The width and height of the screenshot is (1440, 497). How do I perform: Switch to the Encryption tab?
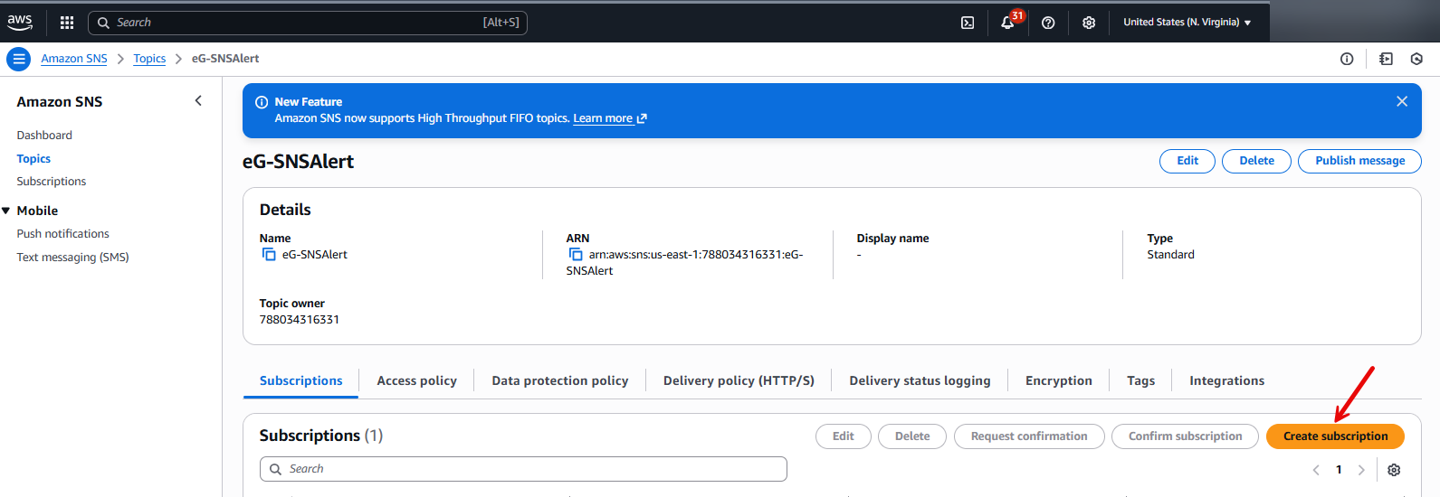click(1058, 380)
